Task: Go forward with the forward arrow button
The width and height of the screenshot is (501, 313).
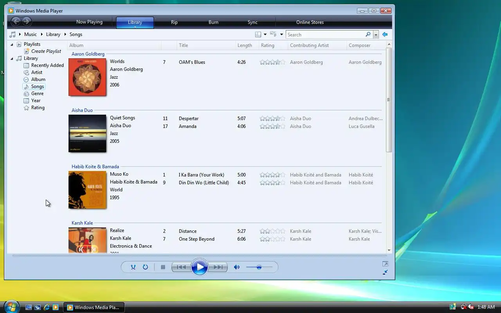Action: coord(27,22)
